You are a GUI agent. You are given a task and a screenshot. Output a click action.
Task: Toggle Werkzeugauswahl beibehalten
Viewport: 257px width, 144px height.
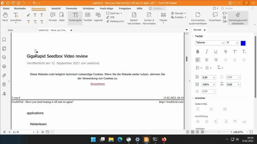pyautogui.click(x=238, y=18)
